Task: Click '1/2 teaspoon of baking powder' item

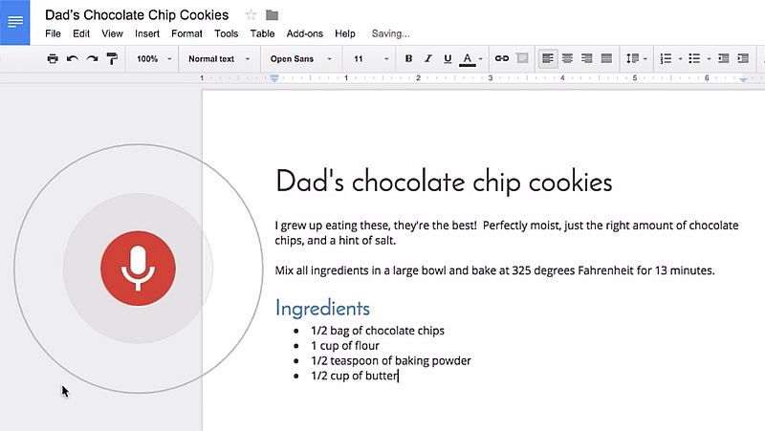Action: click(x=391, y=361)
